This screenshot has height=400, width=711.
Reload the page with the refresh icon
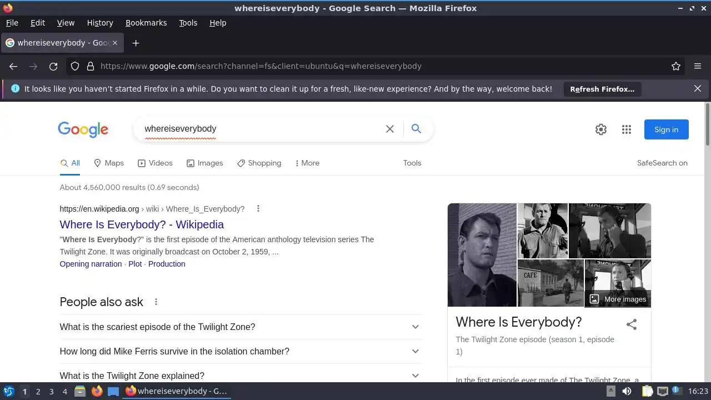(53, 66)
